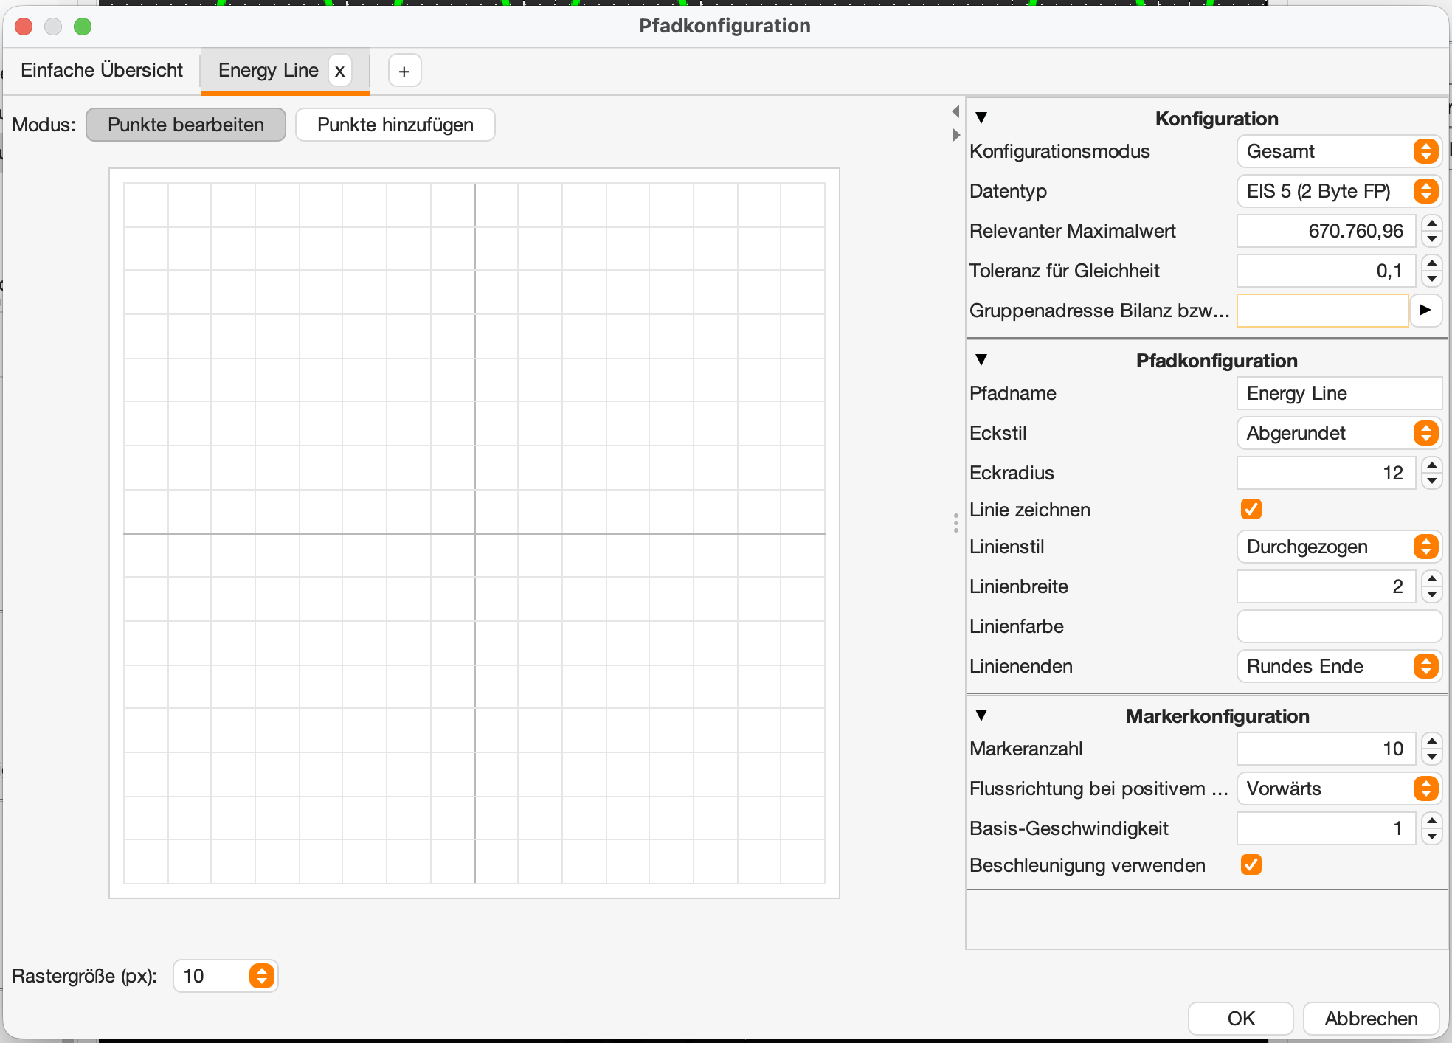Open Linienfarbe color swatch field
This screenshot has width=1452, height=1043.
click(1338, 626)
